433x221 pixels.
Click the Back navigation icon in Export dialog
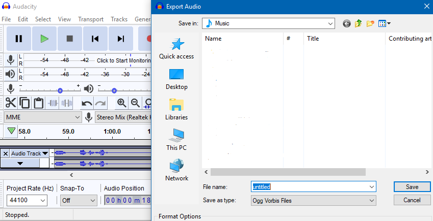tap(347, 24)
